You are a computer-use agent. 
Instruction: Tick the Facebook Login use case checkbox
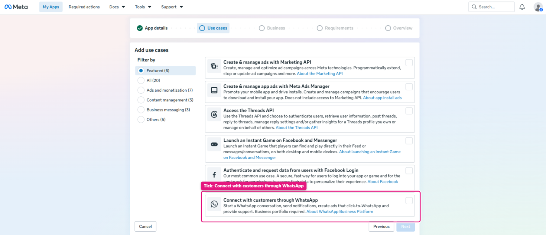pos(409,171)
